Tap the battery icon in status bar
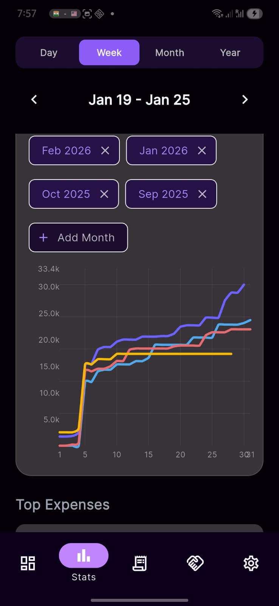The image size is (279, 606). [254, 14]
